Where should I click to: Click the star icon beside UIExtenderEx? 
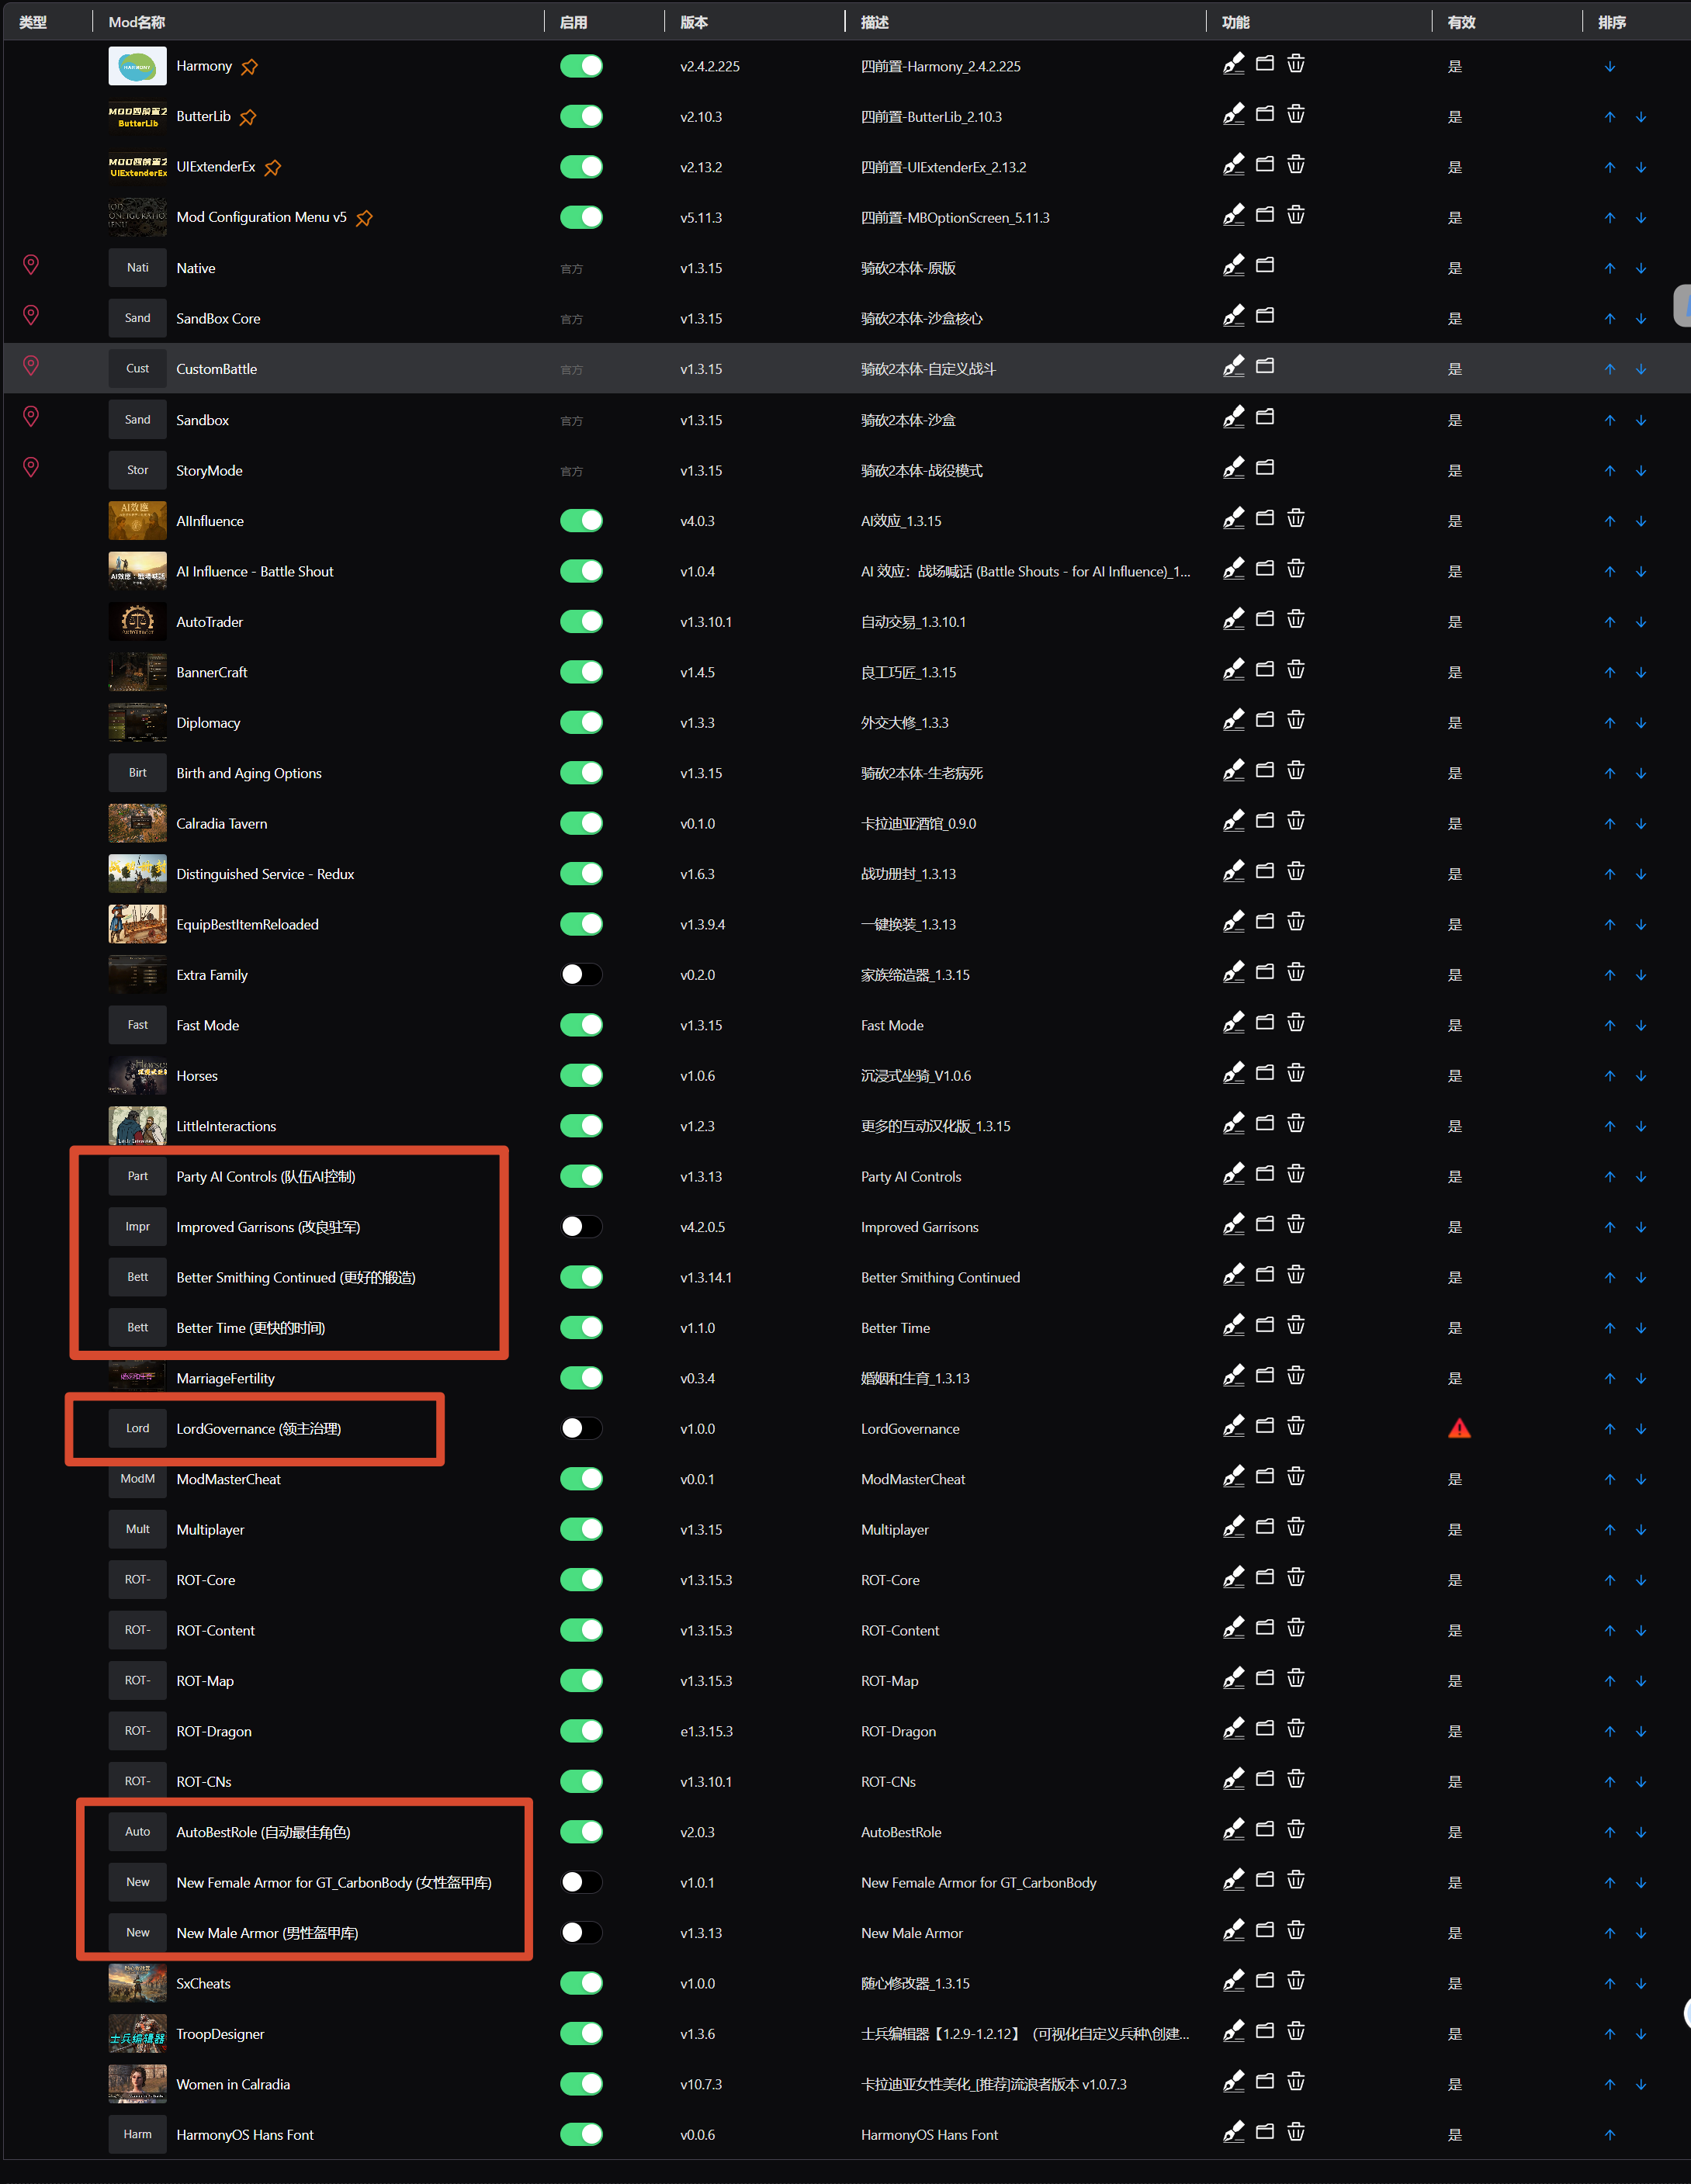point(273,168)
